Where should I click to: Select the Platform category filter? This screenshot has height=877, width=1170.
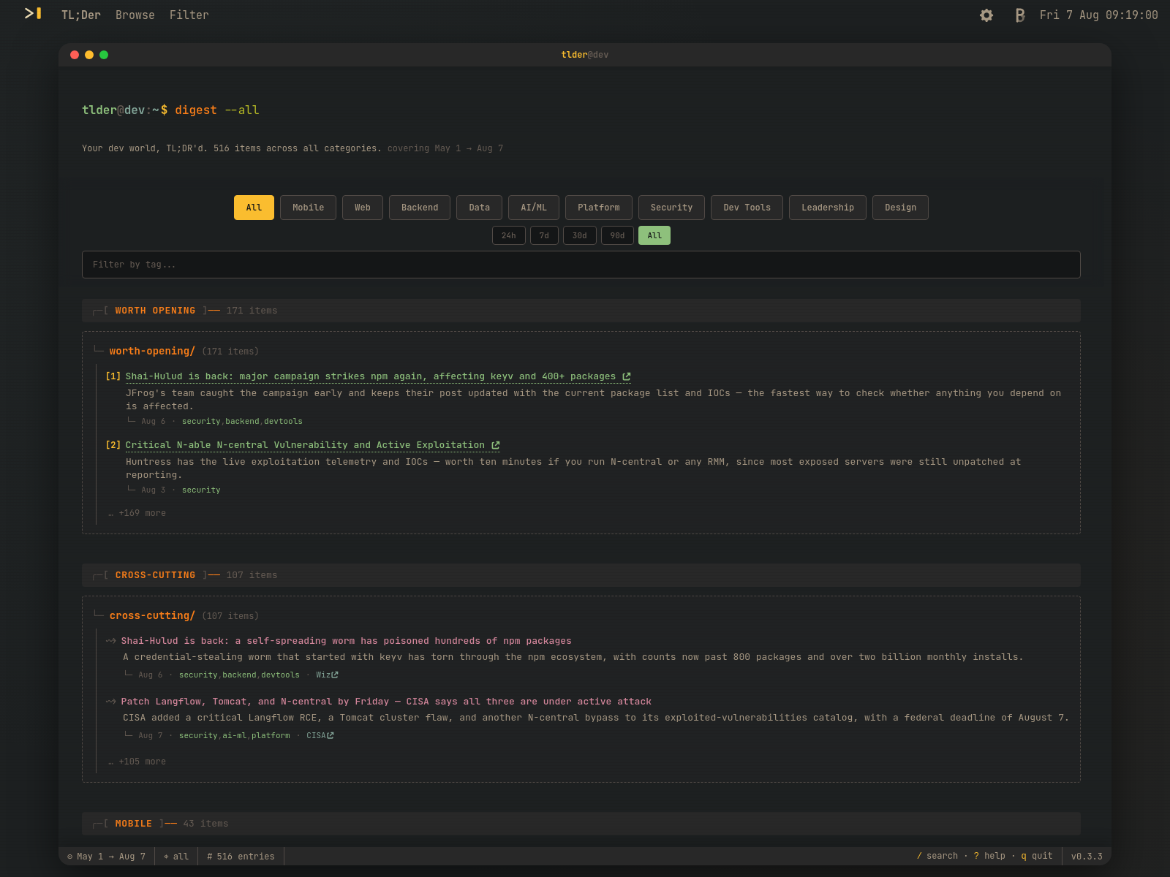[x=599, y=208]
